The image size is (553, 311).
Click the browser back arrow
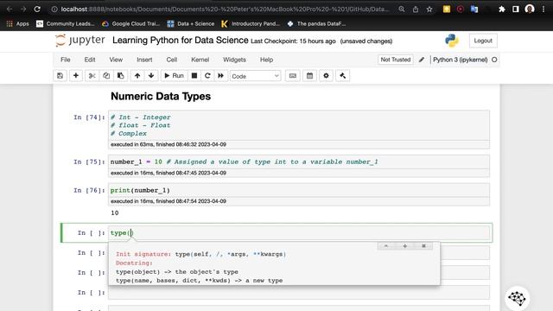click(x=10, y=10)
